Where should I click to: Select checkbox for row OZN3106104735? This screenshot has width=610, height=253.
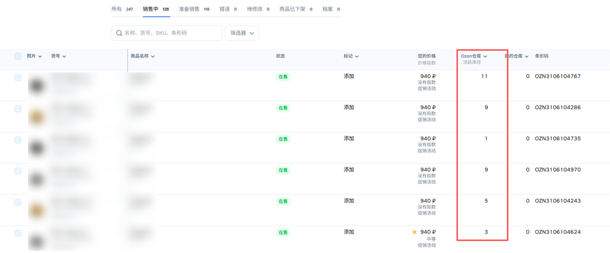click(x=18, y=140)
